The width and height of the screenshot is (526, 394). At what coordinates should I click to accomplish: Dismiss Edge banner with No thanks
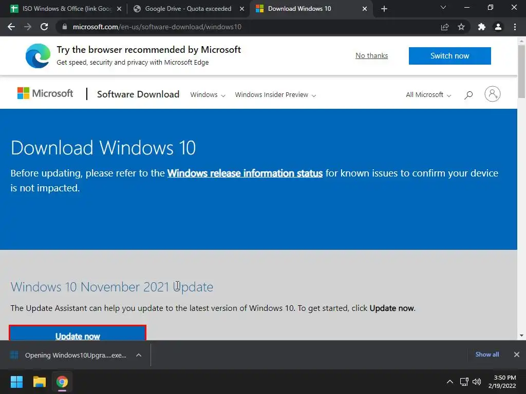point(372,55)
